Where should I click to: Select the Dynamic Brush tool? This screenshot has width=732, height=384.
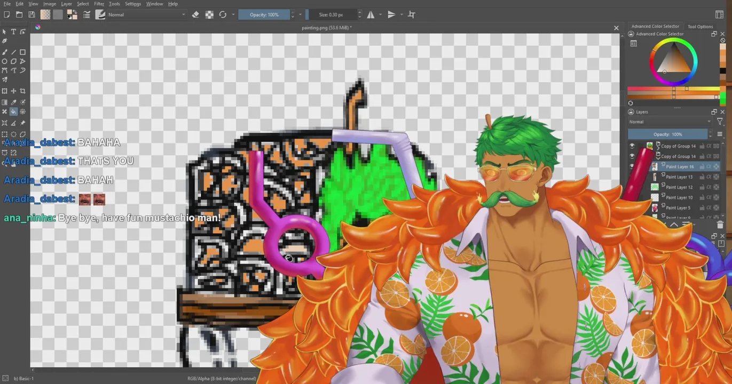22,70
